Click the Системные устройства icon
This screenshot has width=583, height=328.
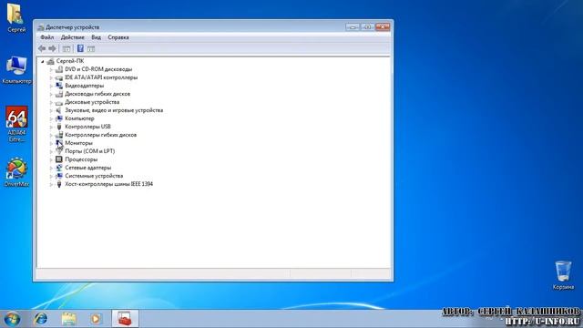coord(58,176)
